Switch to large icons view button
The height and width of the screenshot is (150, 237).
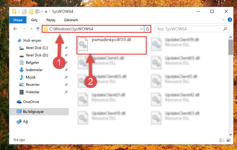(x=229, y=140)
